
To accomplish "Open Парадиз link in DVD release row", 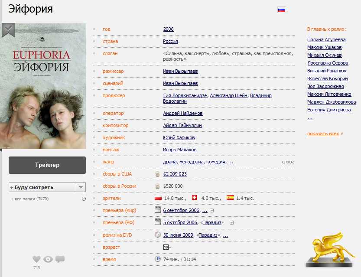I will (x=208, y=235).
